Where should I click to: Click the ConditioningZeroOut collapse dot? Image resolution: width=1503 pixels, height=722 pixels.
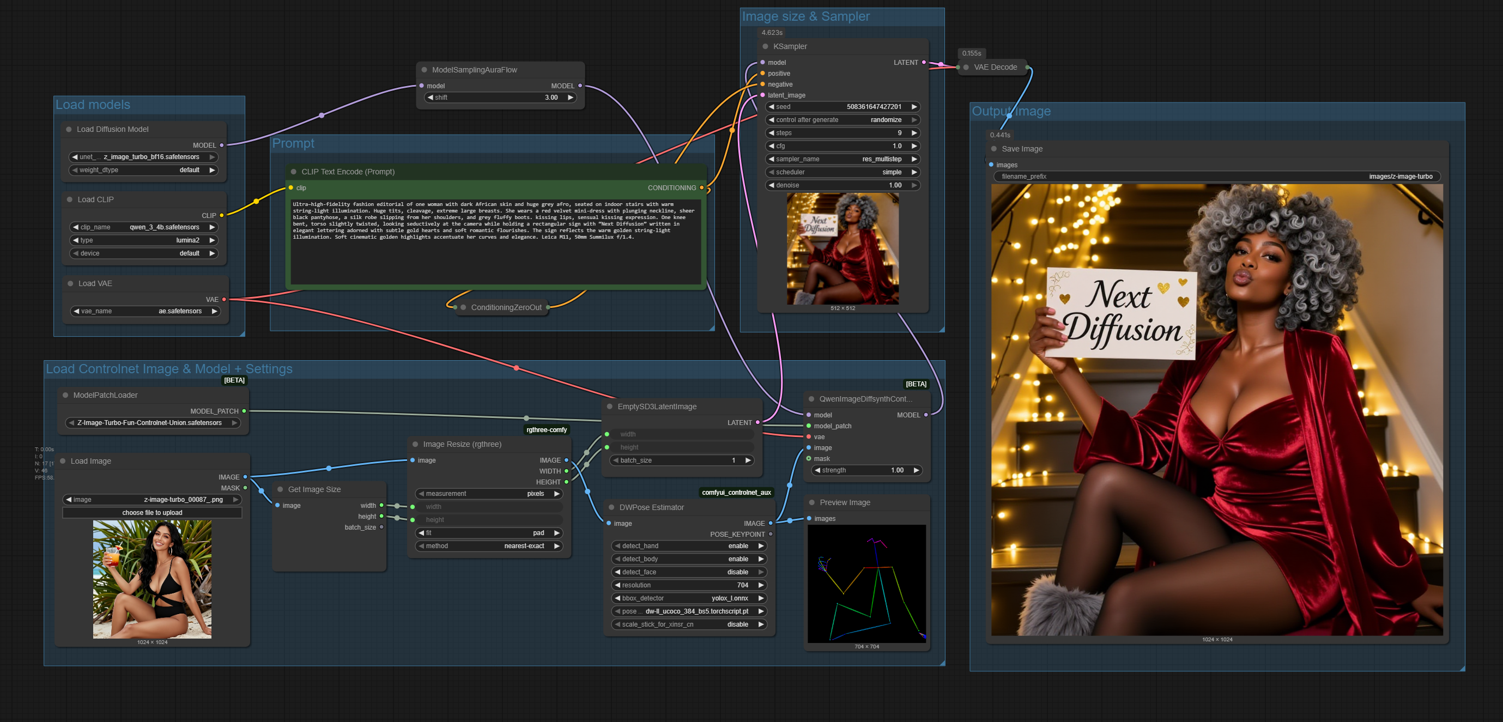[x=463, y=308]
